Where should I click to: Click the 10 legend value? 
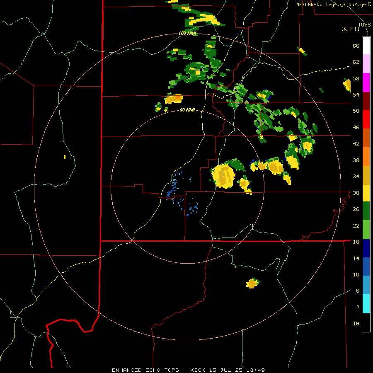(x=356, y=274)
